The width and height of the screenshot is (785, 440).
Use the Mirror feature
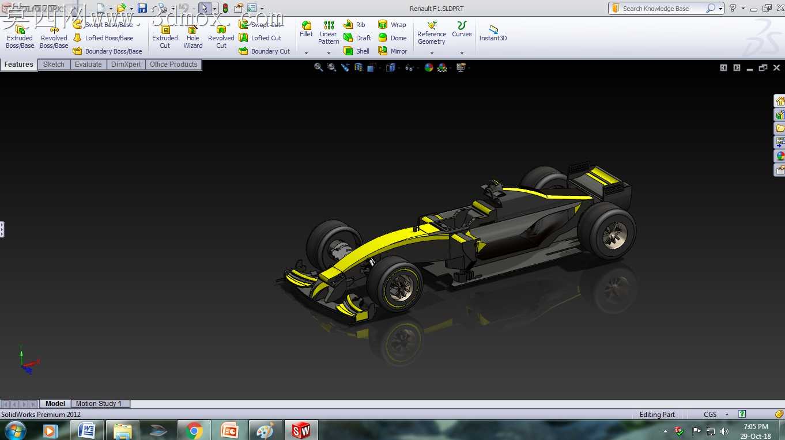click(x=393, y=51)
